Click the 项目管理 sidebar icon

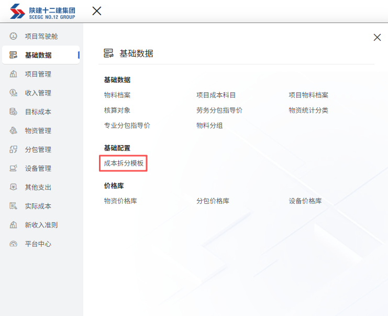[14, 74]
